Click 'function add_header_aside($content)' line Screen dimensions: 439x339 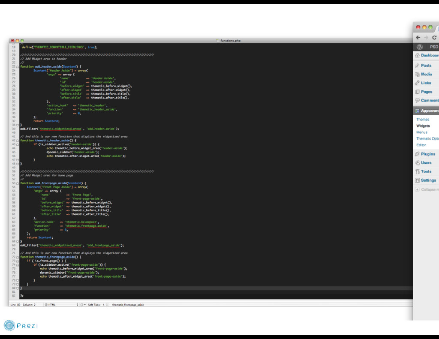(x=51, y=66)
